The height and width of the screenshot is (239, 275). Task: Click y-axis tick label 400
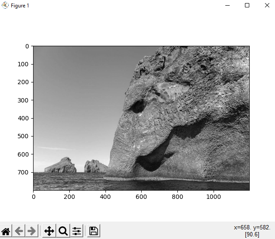click(23, 118)
